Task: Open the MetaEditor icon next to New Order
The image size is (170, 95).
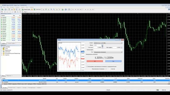Action: [x=32, y=9]
